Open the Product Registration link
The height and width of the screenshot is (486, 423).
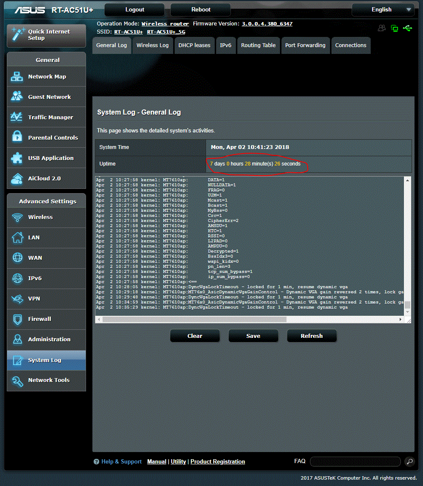point(217,461)
